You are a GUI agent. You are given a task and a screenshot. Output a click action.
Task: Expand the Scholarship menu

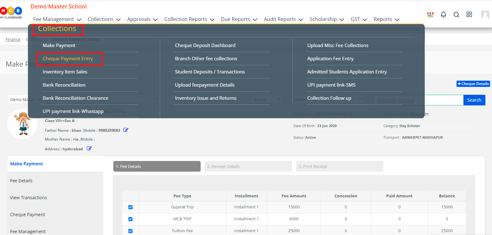pos(327,19)
